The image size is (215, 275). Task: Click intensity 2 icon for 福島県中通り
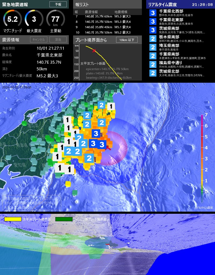(x=153, y=64)
